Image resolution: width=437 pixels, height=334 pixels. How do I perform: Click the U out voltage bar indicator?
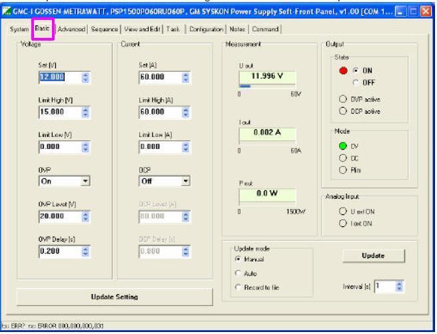(x=267, y=86)
